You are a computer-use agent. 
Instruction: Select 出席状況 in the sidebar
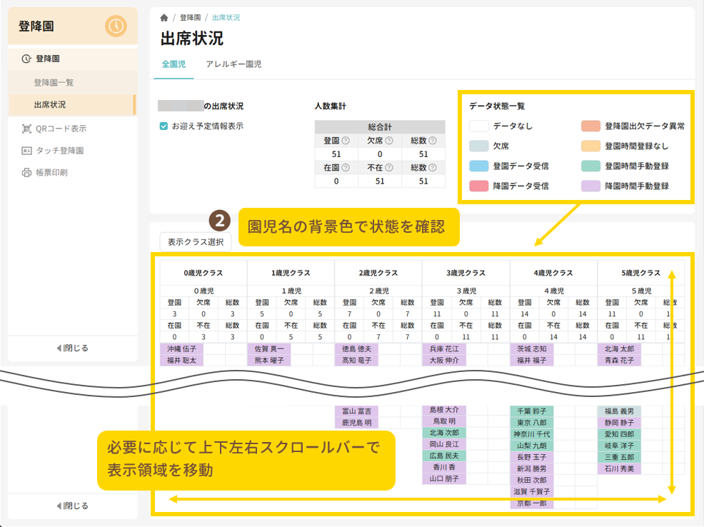50,104
